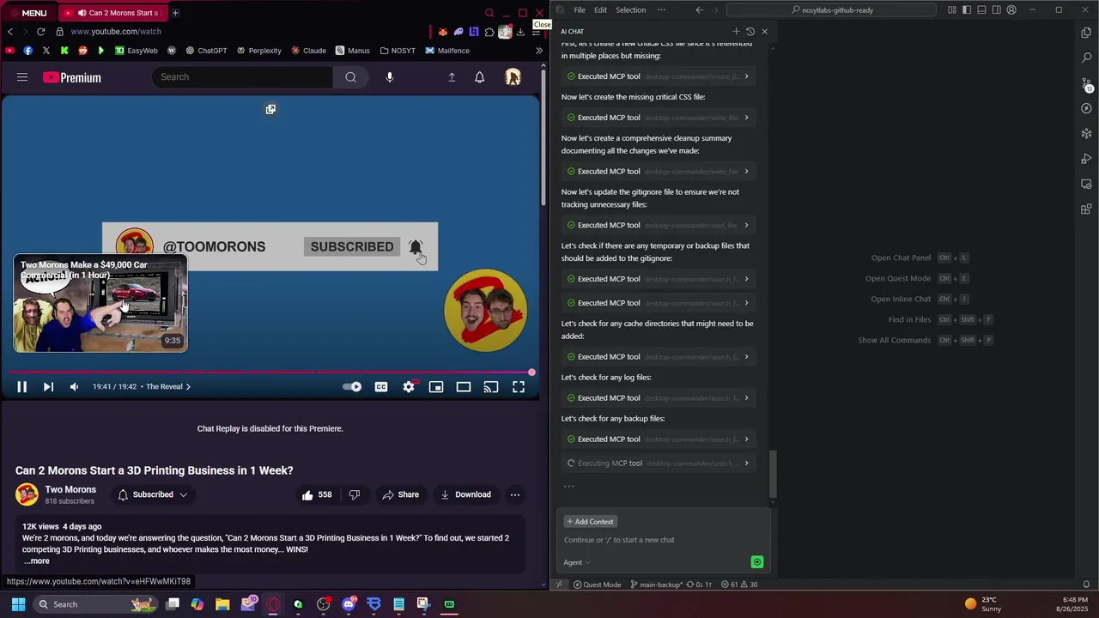Image resolution: width=1099 pixels, height=618 pixels.
Task: Cast video with the Play on TV icon
Action: [x=491, y=387]
